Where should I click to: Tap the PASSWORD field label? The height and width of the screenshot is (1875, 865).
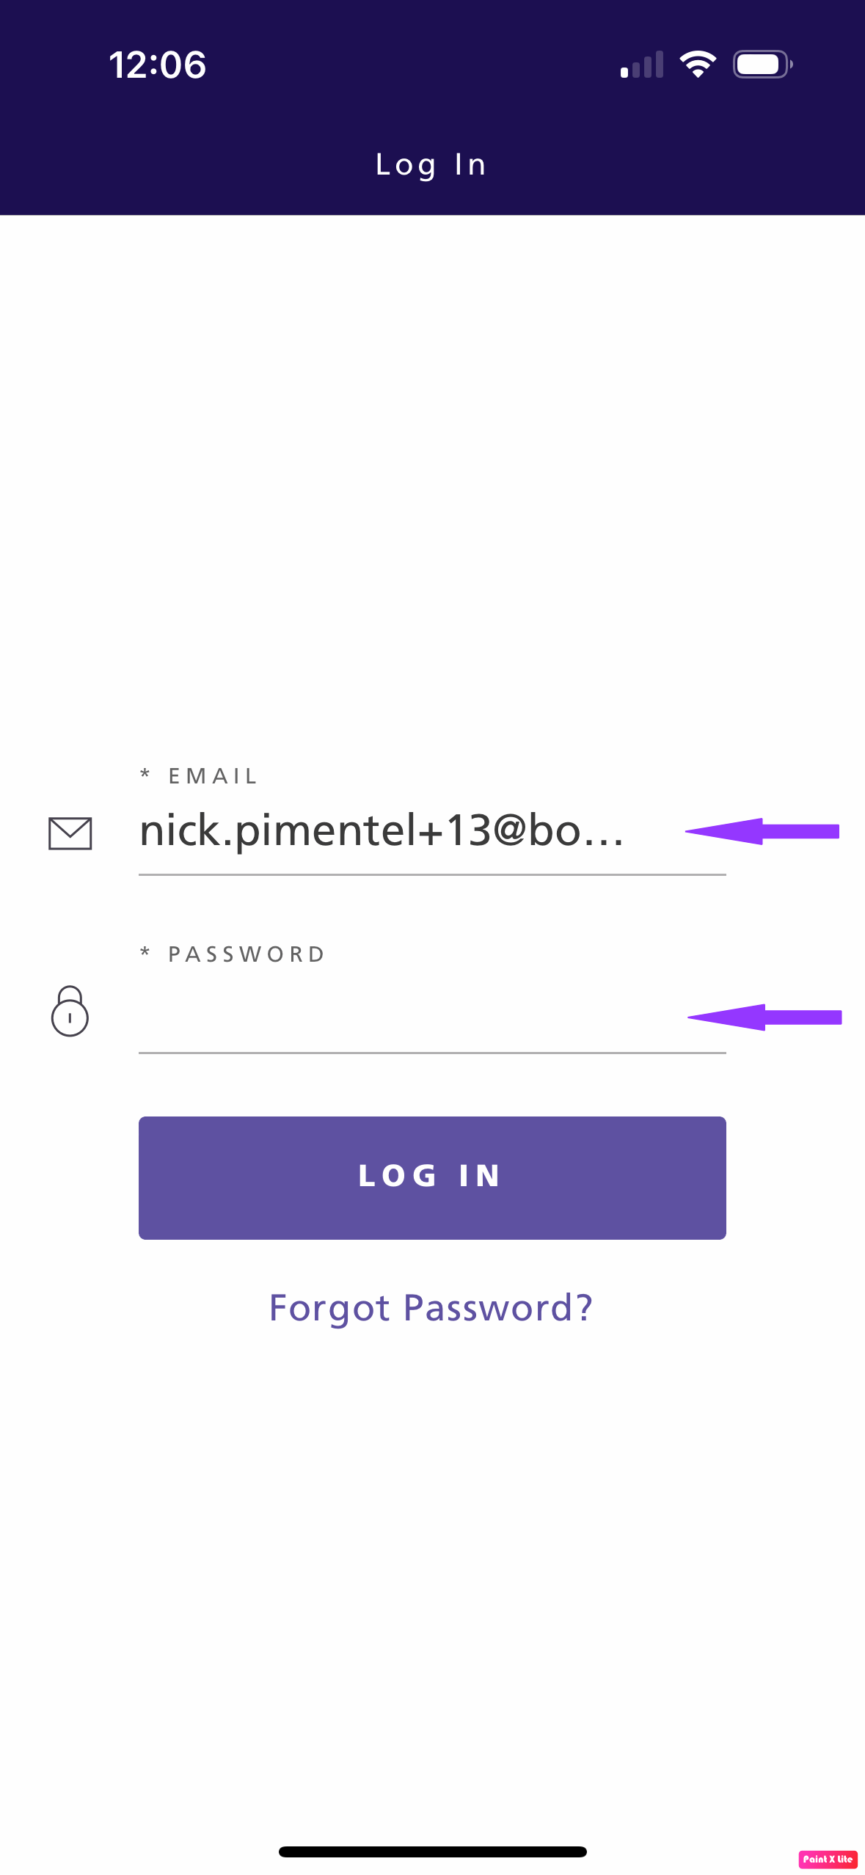click(233, 954)
